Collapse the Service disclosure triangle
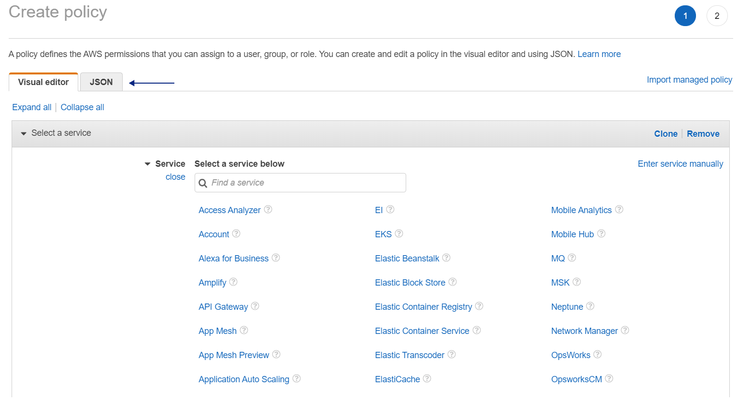The width and height of the screenshot is (738, 404). point(147,164)
